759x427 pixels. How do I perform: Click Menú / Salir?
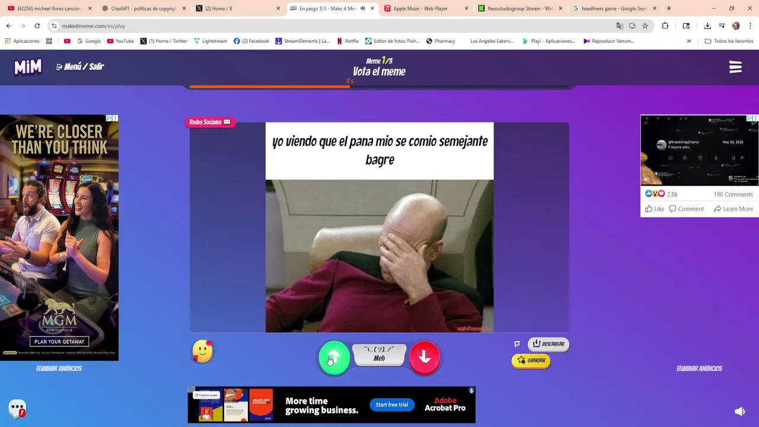click(x=80, y=67)
